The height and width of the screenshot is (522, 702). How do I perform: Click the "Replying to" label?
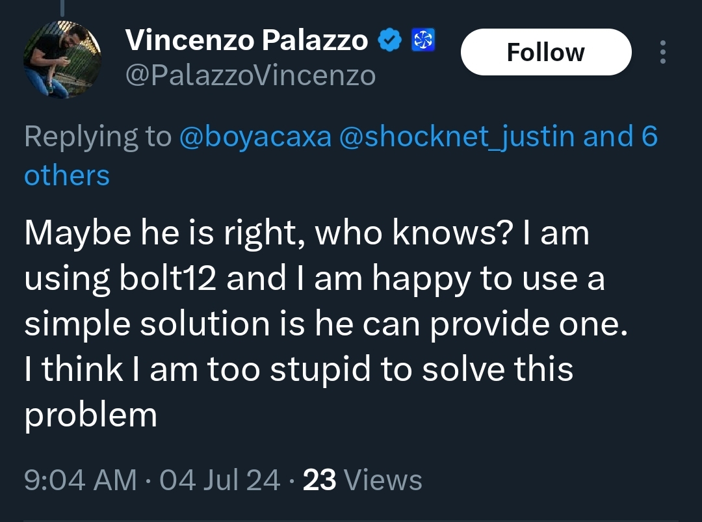pyautogui.click(x=97, y=137)
